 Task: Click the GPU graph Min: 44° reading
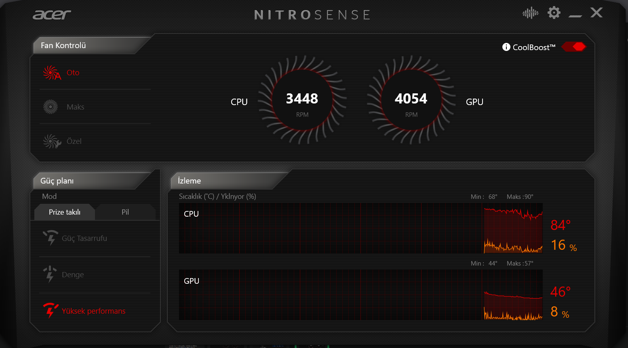pos(484,264)
